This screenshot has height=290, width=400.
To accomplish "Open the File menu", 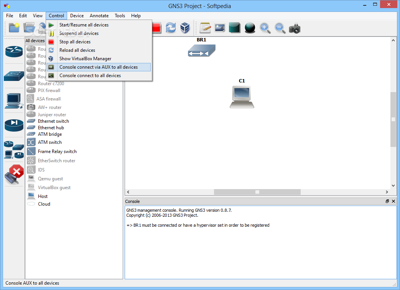I will 10,16.
